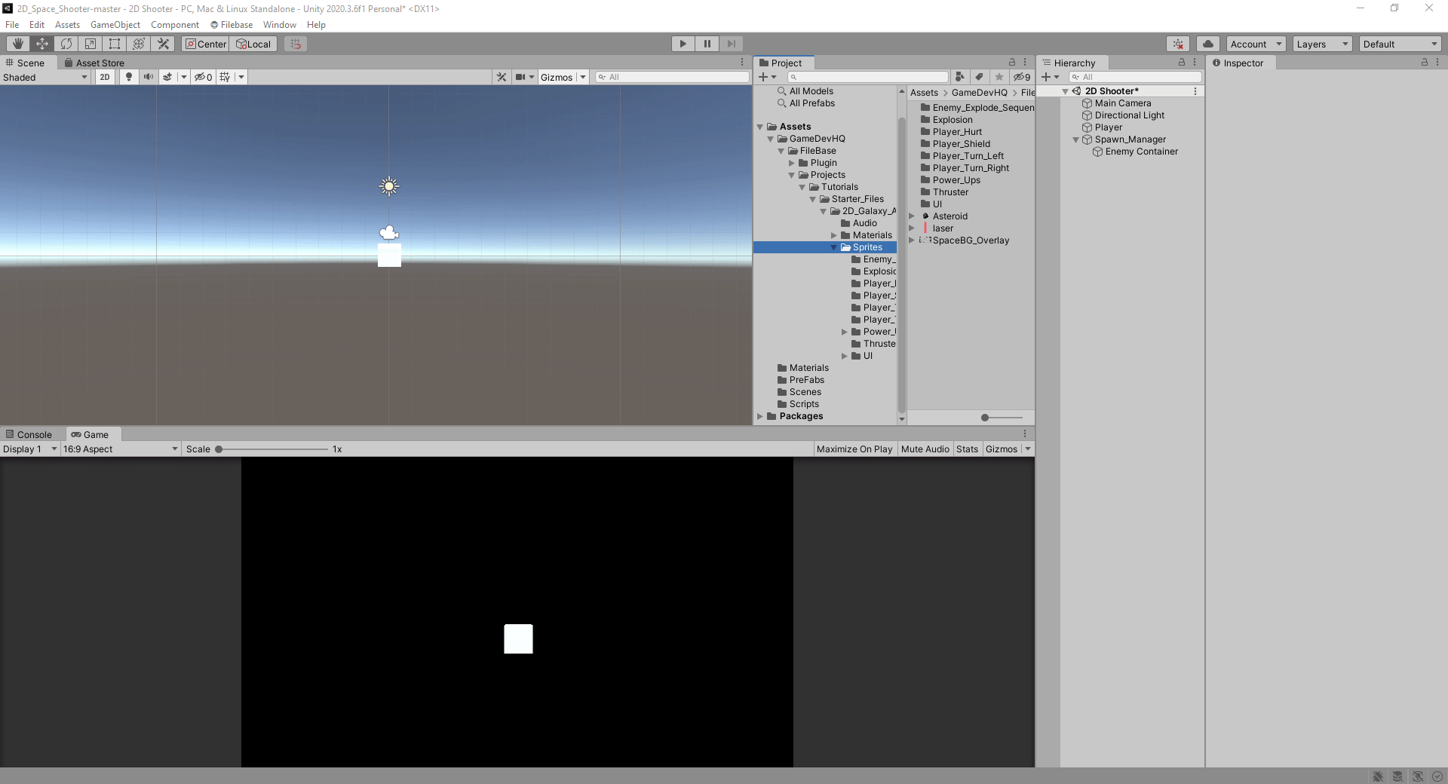Click the Hierarchy search field
Image resolution: width=1448 pixels, height=784 pixels.
point(1135,77)
